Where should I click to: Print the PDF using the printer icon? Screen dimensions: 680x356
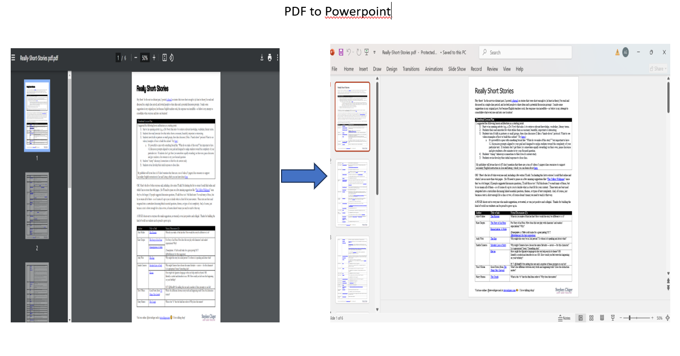point(270,58)
